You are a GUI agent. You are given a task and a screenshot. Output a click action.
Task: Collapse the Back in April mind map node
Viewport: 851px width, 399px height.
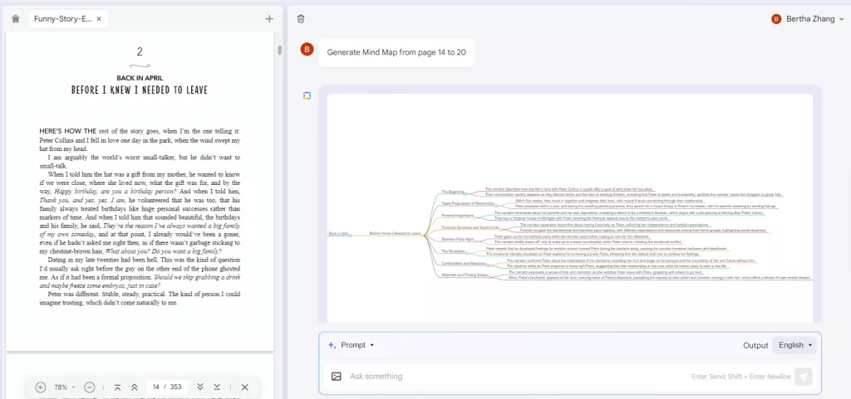(x=352, y=235)
